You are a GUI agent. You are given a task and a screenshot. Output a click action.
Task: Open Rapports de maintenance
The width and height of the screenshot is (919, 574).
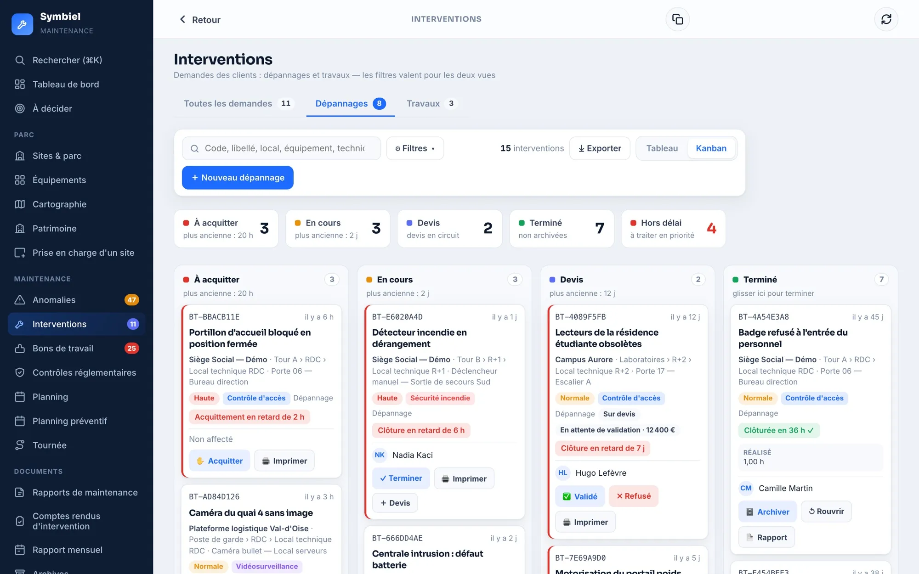pyautogui.click(x=76, y=493)
